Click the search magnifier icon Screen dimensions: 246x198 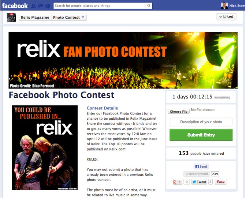pos(149,5)
